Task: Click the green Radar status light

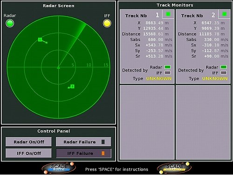Action: 10,23
